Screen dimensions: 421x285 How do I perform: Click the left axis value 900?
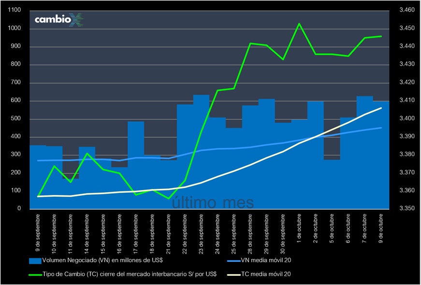click(x=16, y=47)
